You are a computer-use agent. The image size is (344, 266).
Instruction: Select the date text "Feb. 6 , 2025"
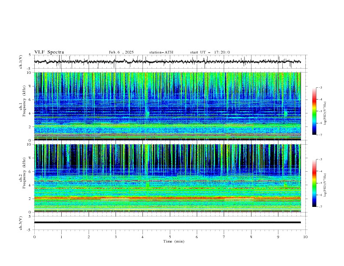pyautogui.click(x=121, y=52)
